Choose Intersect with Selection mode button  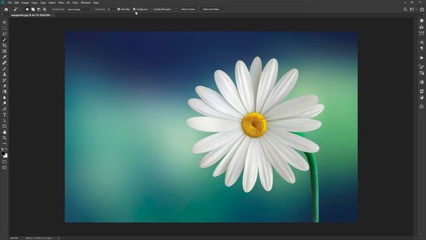coord(45,9)
